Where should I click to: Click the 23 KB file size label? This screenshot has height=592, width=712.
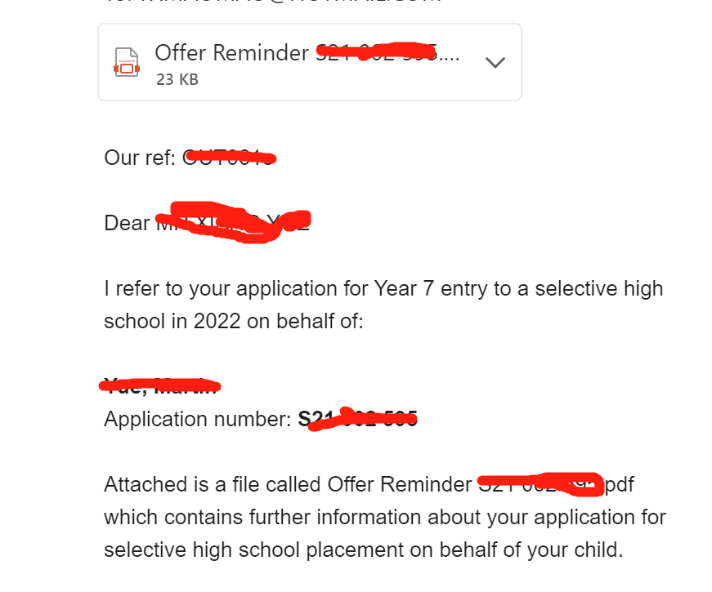(x=177, y=79)
